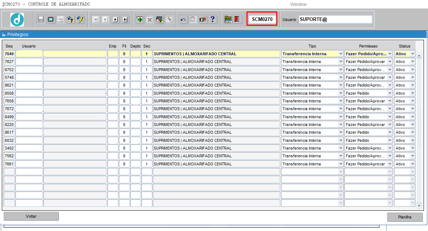Expand Permissao dropdown for Seq 6032
The image size is (428, 231).
[x=390, y=141]
